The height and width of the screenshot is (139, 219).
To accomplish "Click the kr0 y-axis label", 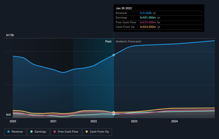I will [9, 115].
